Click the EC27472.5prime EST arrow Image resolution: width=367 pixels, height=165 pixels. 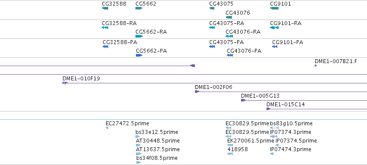(x=107, y=128)
